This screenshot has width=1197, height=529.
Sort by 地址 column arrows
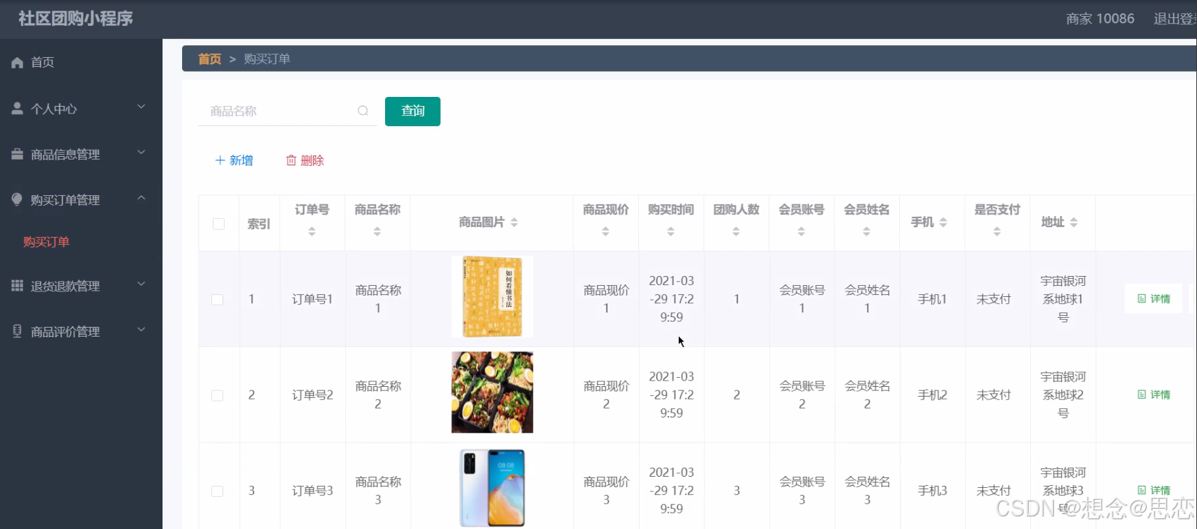[1074, 222]
